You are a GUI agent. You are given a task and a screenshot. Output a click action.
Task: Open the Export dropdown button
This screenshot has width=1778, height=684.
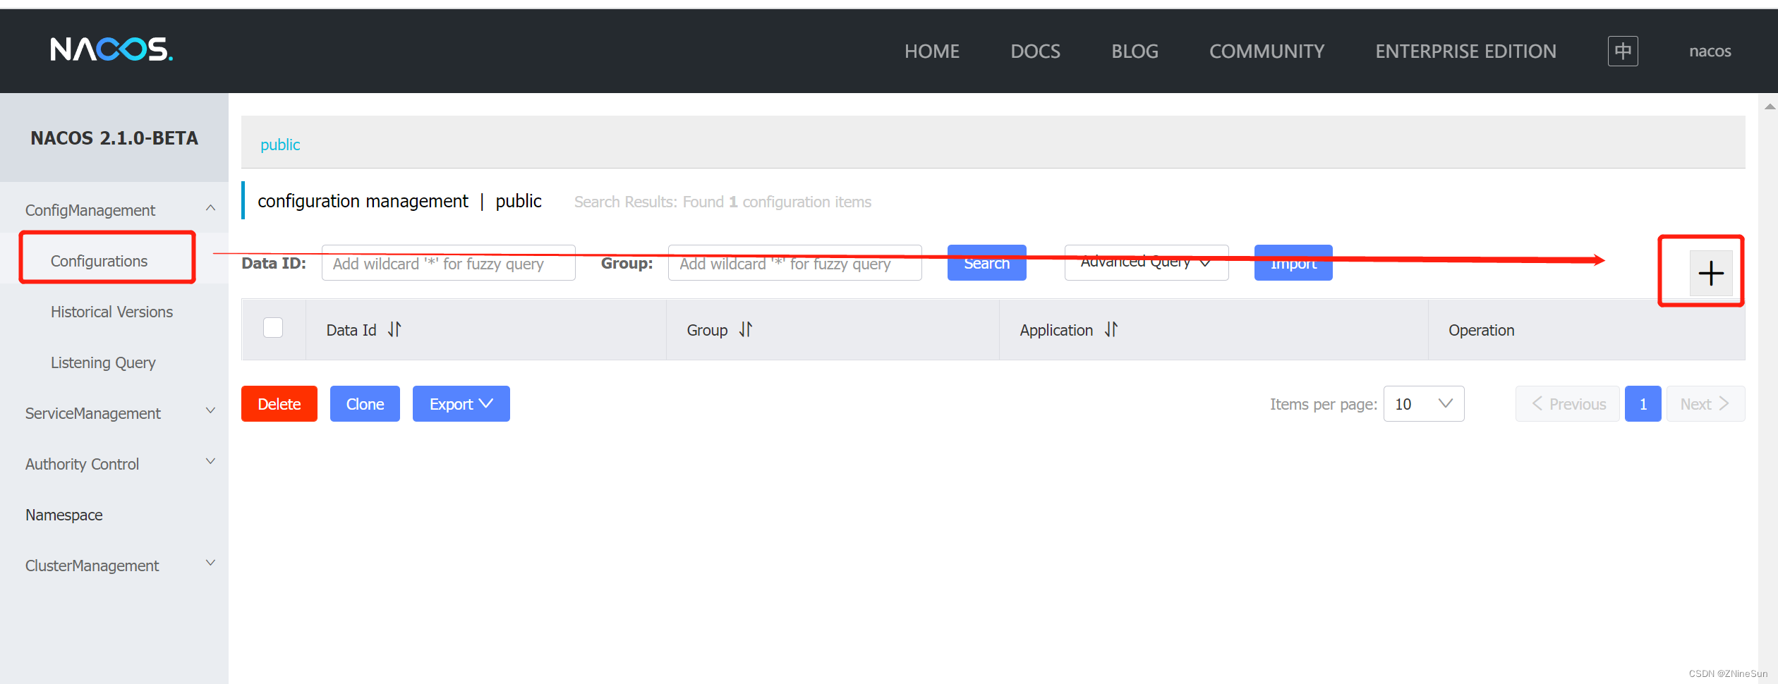click(x=461, y=404)
